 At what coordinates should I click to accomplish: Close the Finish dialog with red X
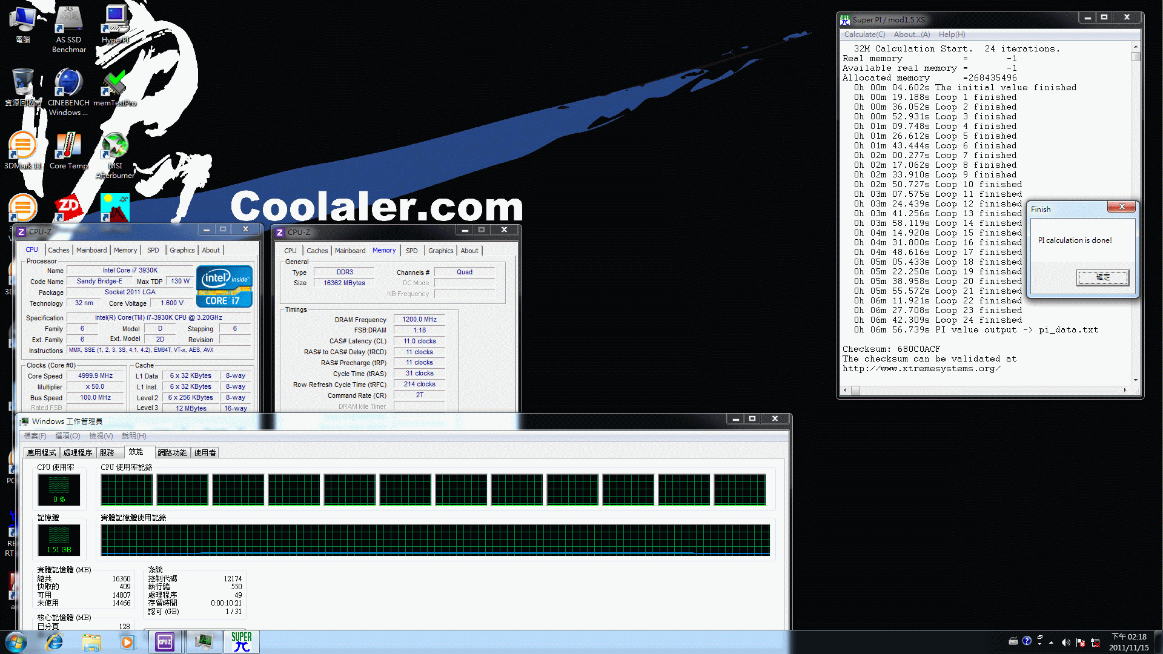1122,207
